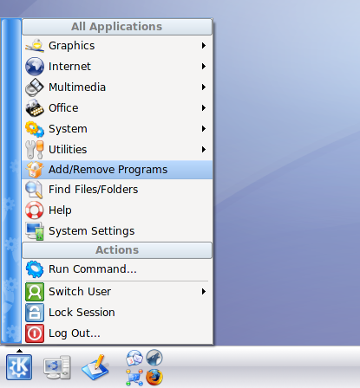
Task: Click the KDE K menu launcher button
Action: tap(19, 367)
